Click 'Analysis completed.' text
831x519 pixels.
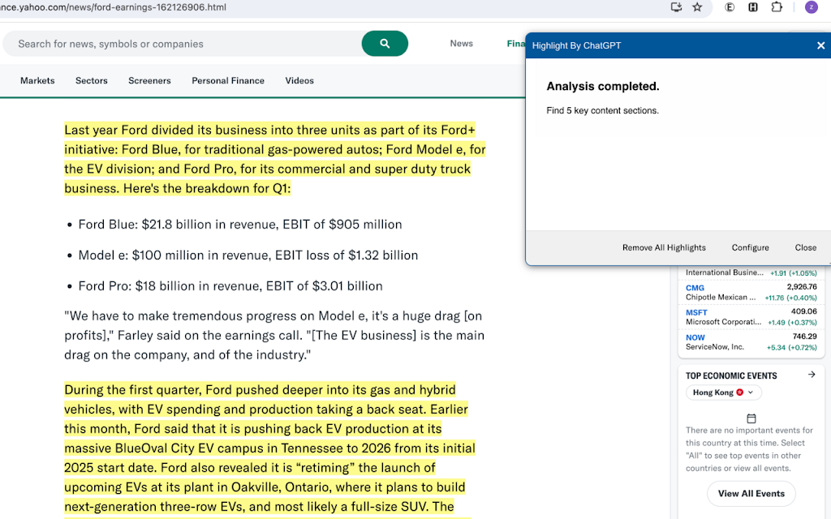coord(603,86)
